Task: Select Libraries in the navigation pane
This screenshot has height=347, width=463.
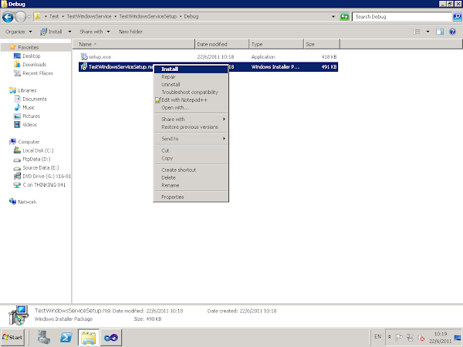Action: click(x=27, y=90)
